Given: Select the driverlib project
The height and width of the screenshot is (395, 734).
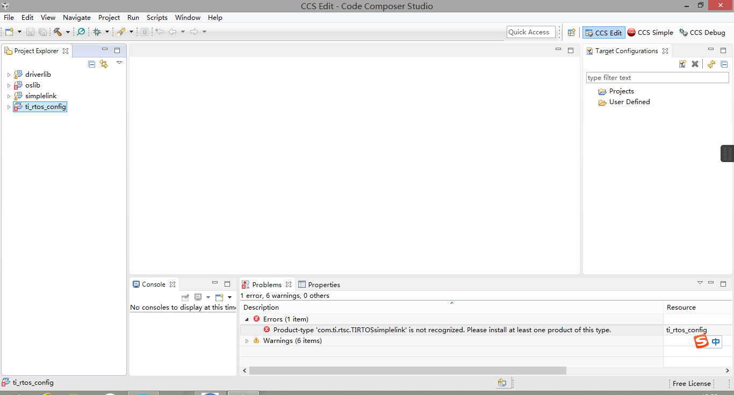Looking at the screenshot, I should (x=38, y=75).
